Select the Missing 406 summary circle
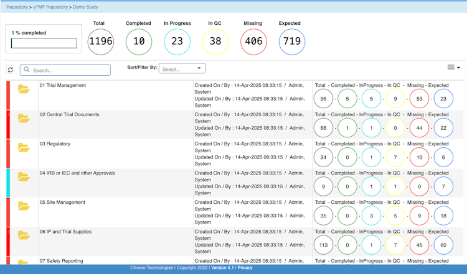The height and width of the screenshot is (274, 467). [253, 42]
